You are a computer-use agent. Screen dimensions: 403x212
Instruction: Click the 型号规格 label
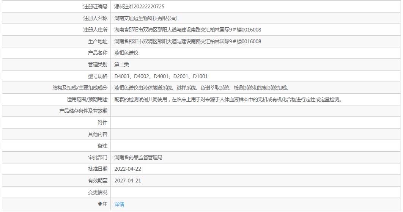click(98, 76)
